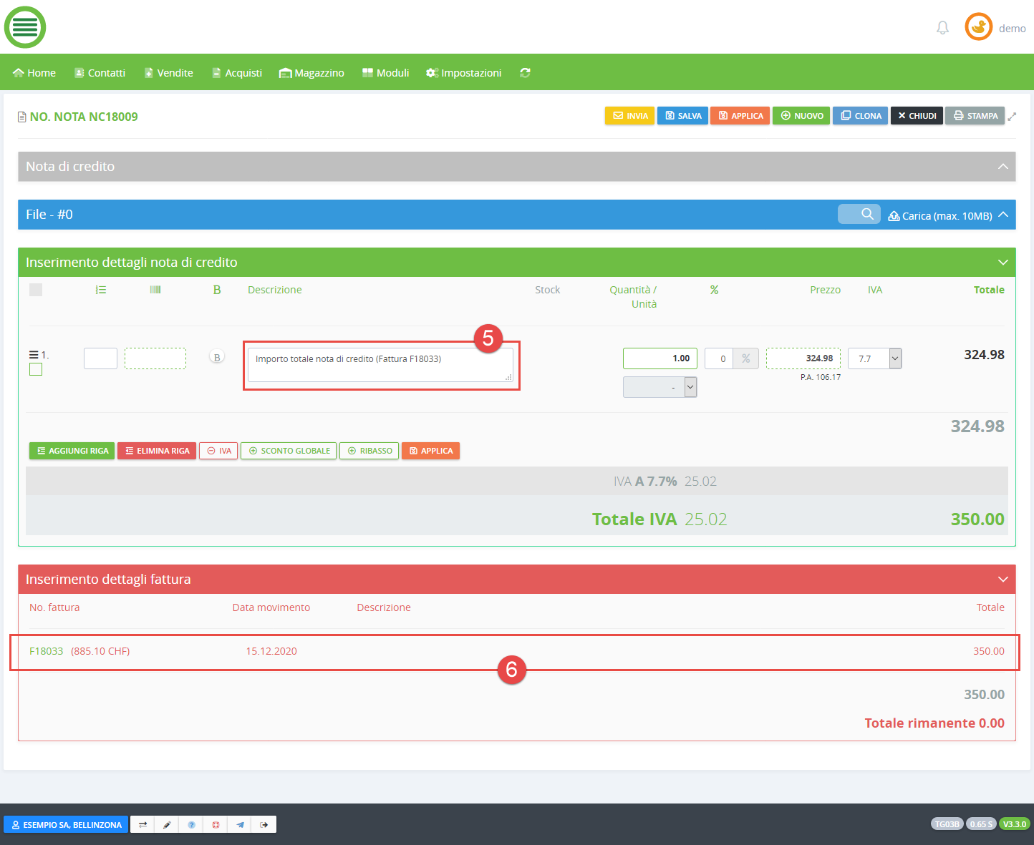Click the description text field on row 1
The width and height of the screenshot is (1034, 845).
[380, 365]
